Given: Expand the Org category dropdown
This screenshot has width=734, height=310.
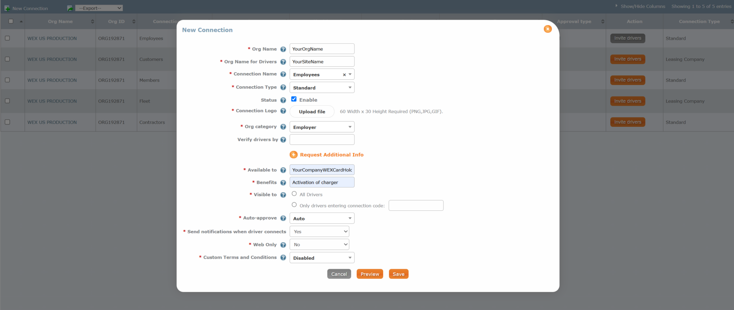Looking at the screenshot, I should tap(321, 127).
